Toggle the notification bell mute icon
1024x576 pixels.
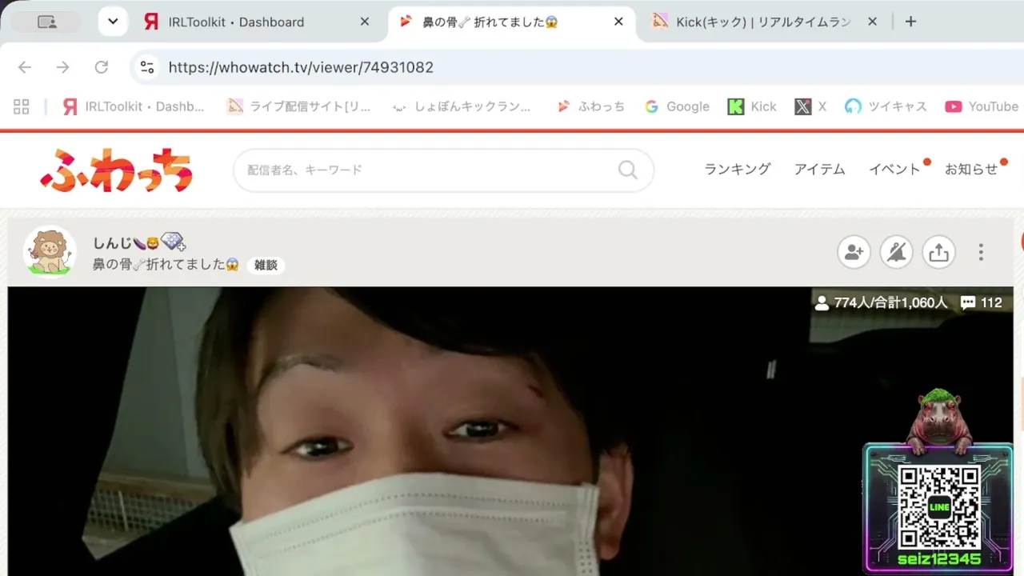(x=897, y=253)
